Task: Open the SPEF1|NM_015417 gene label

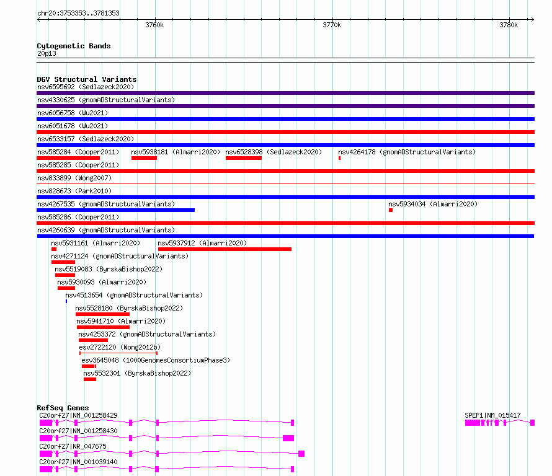Action: coord(492,415)
